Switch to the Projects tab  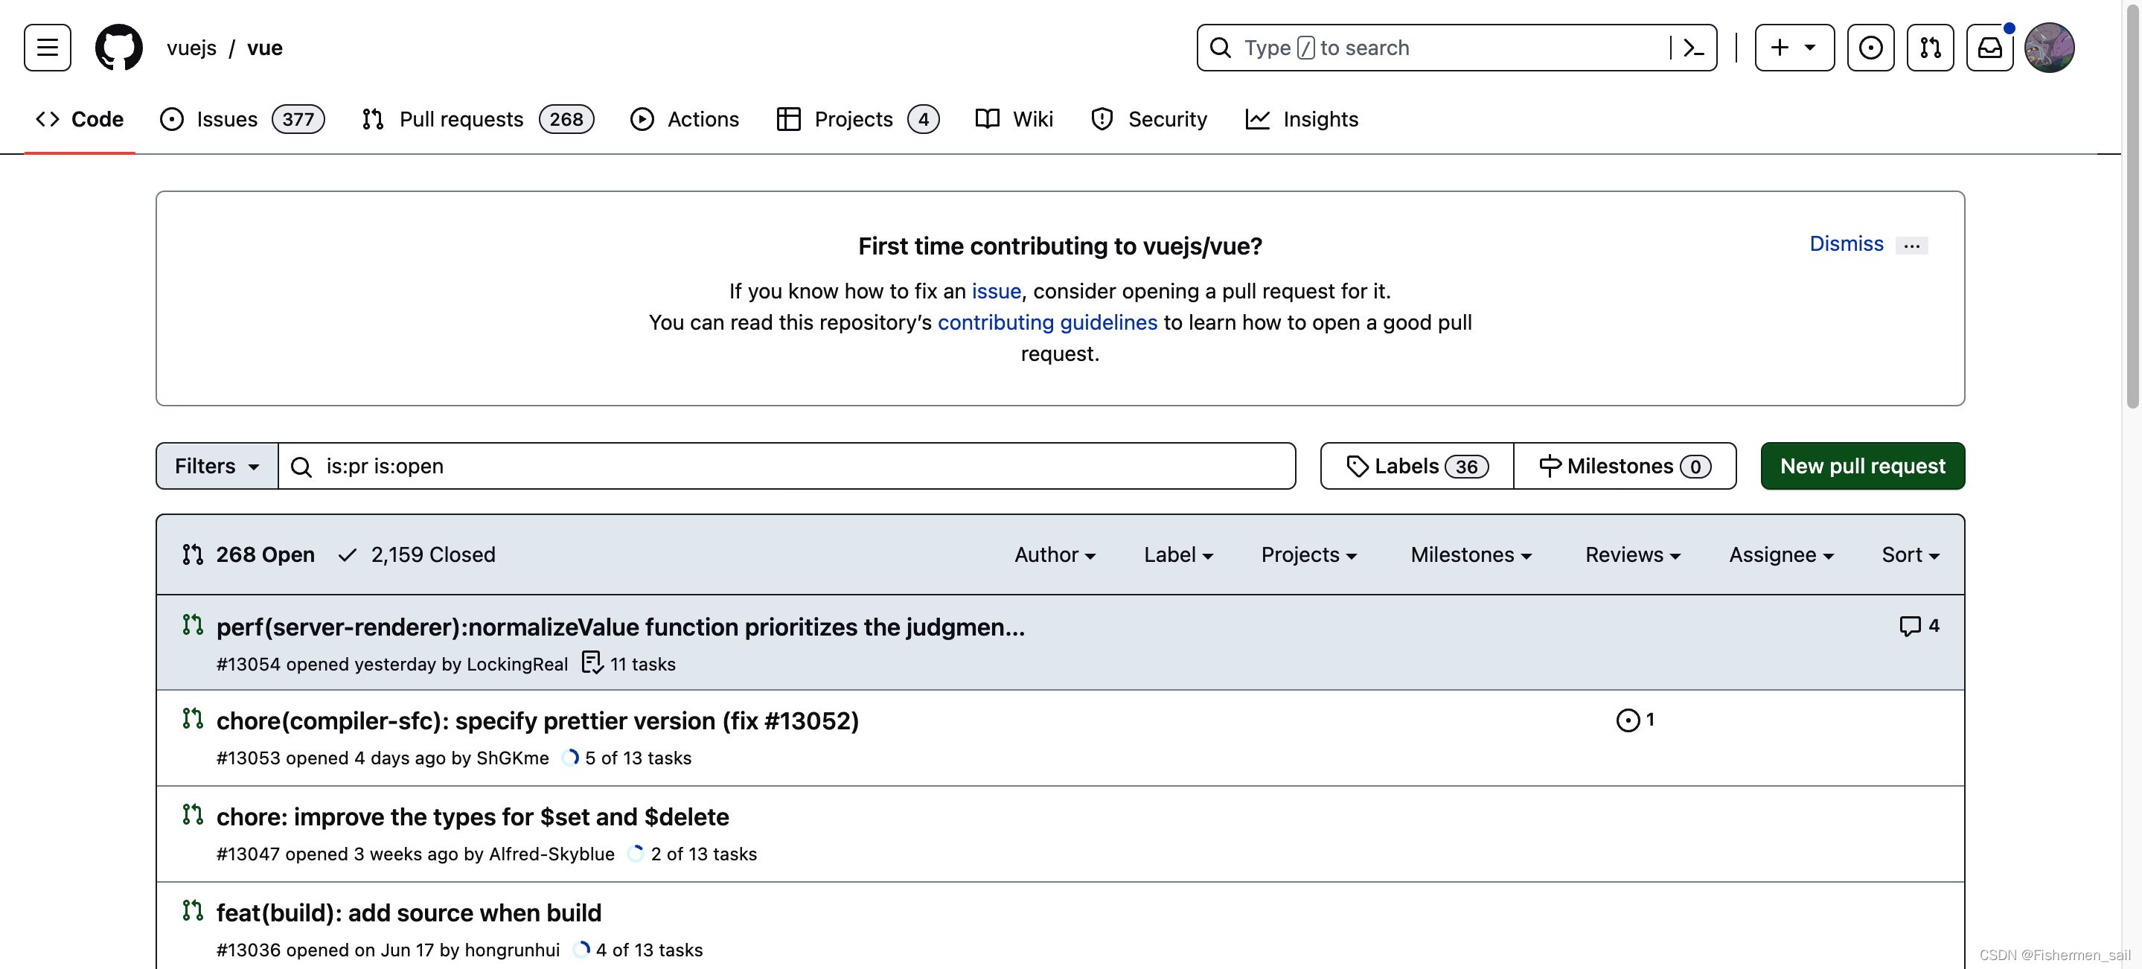pyautogui.click(x=857, y=119)
